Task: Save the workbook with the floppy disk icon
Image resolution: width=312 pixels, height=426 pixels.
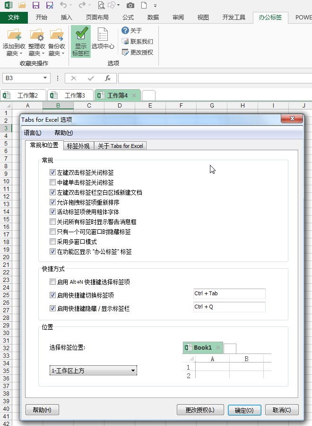Action: [x=35, y=5]
